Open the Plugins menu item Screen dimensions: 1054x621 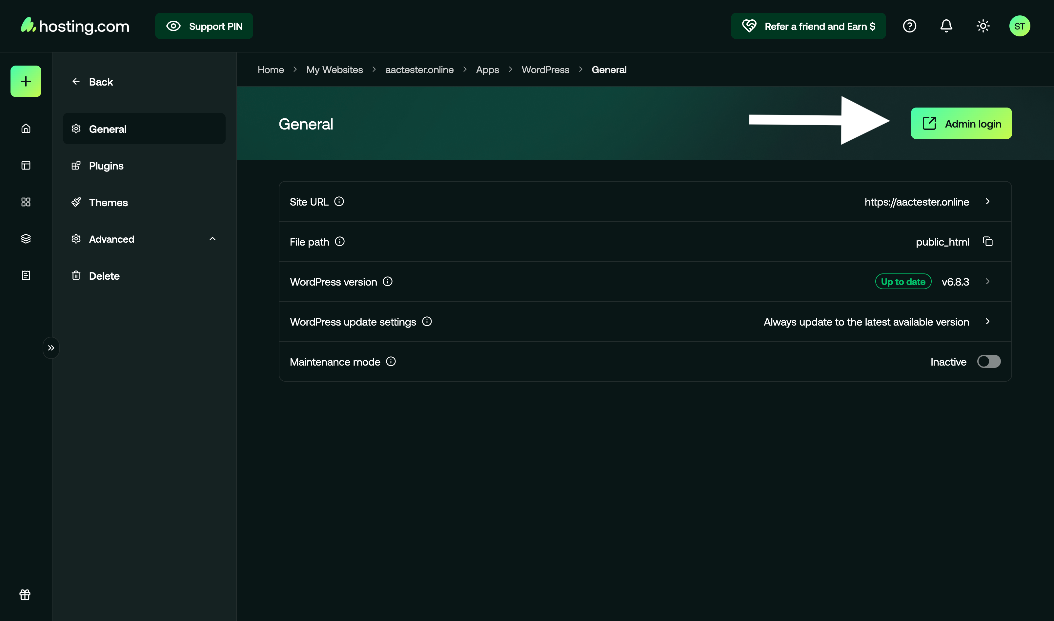click(106, 166)
